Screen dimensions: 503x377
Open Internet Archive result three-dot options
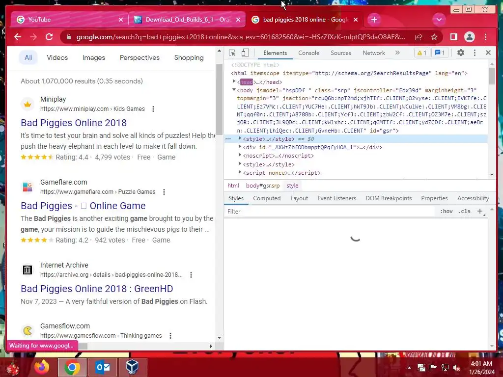[191, 275]
